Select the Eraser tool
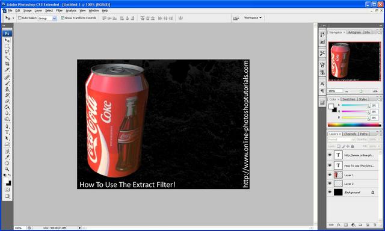Viewport: 385px width, 231px height. click(x=7, y=101)
